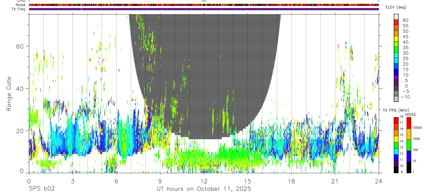Viewport: 426px width, 196px height.
Task: Click the CPID value '151' above the plot
Action: 204,1
